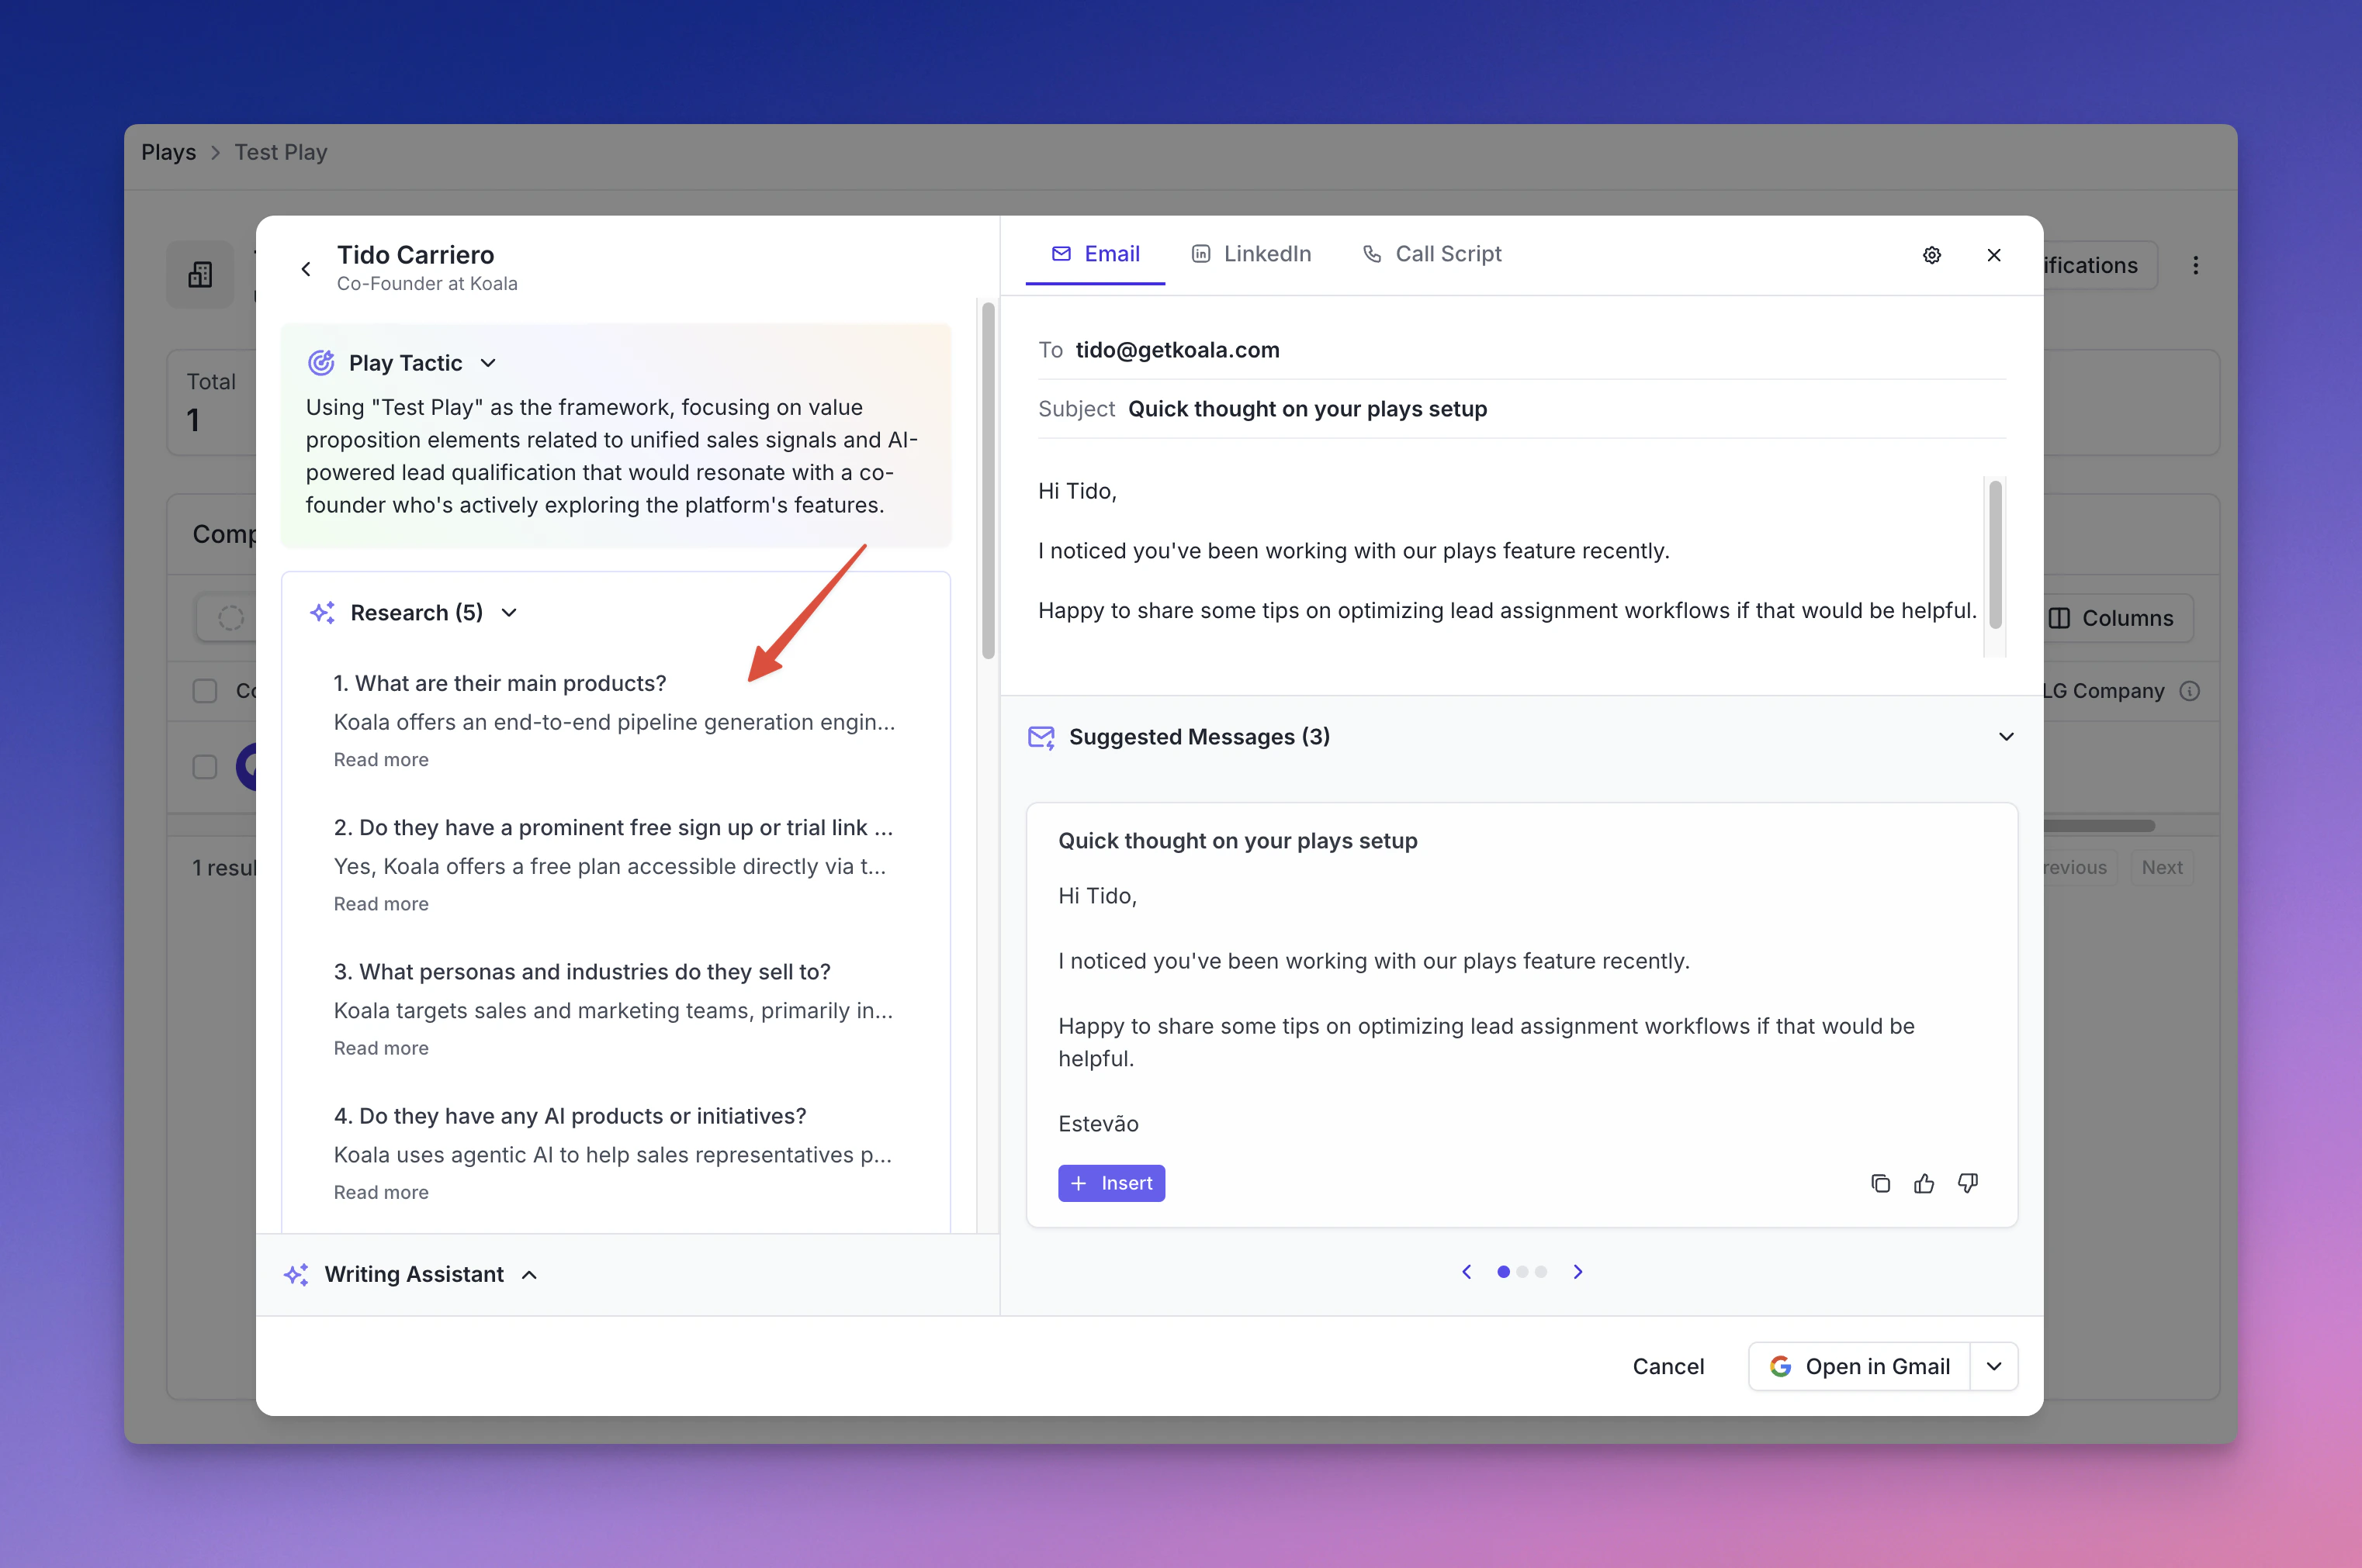
Task: Copy the suggested message with copy icon
Action: click(1880, 1183)
